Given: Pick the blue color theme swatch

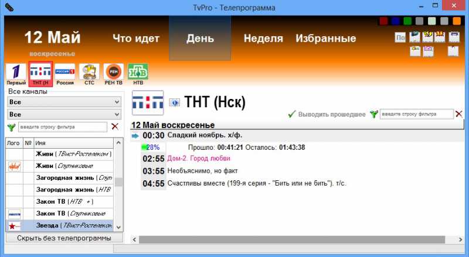Looking at the screenshot, I should pyautogui.click(x=395, y=21).
